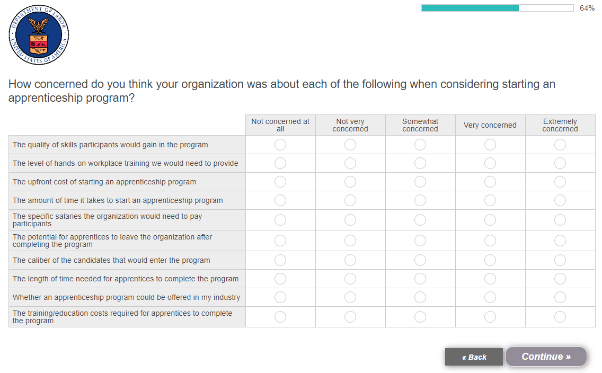Click the survey progress bar

click(x=497, y=8)
